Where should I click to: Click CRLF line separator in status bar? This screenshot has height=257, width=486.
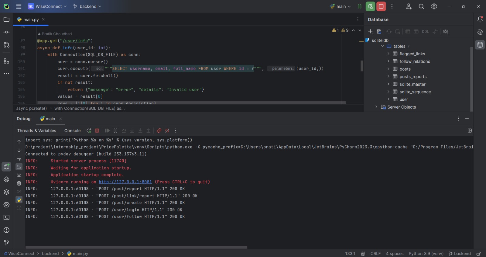coord(375,253)
